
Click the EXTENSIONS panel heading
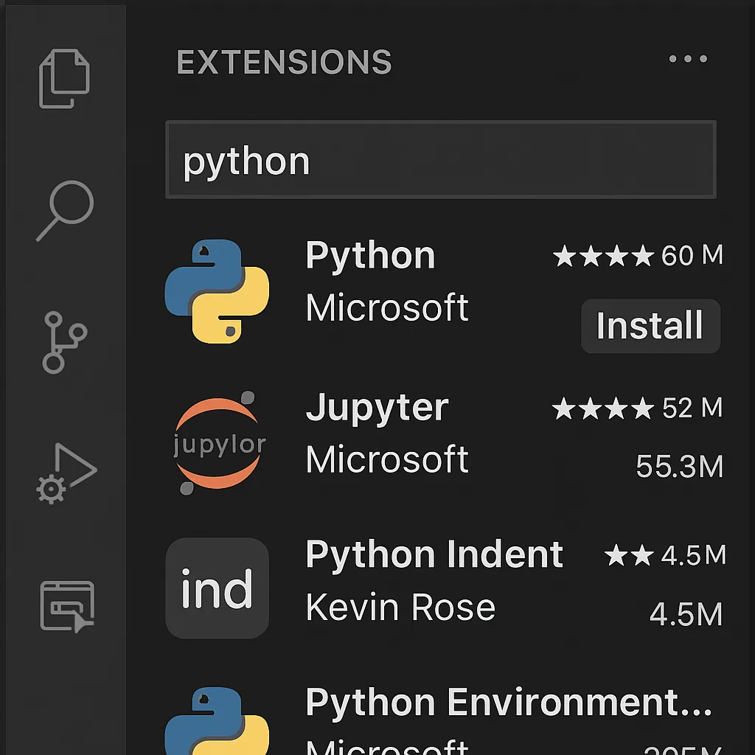(x=284, y=62)
